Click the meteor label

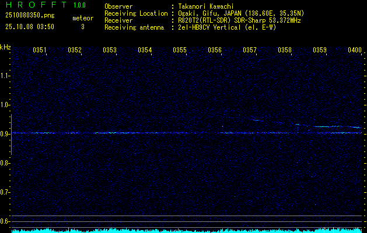pos(83,18)
